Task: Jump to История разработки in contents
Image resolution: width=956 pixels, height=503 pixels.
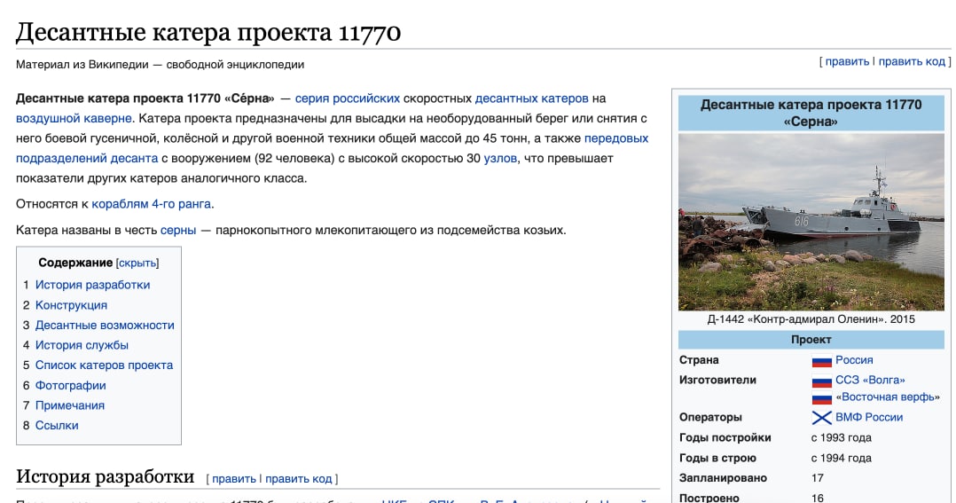Action: point(92,285)
